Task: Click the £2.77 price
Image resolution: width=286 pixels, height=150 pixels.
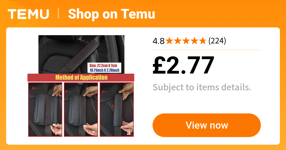Action: [183, 65]
